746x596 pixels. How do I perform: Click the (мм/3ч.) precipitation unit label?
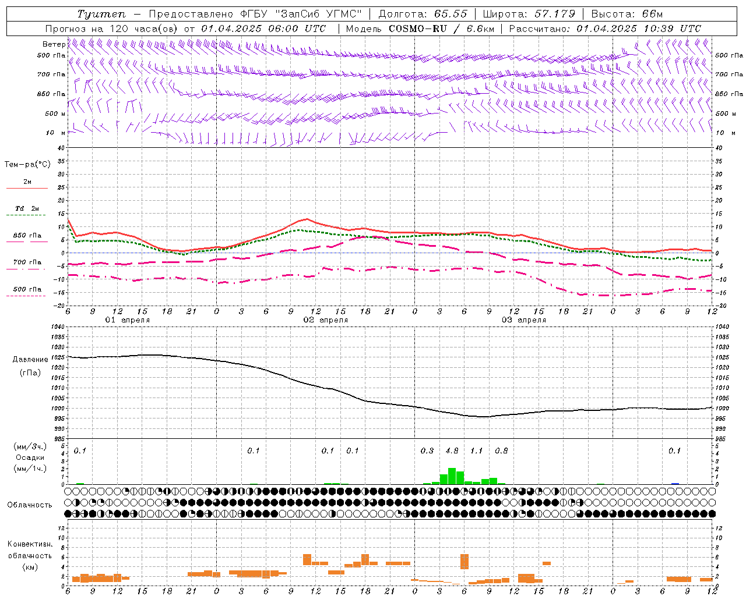click(30, 447)
